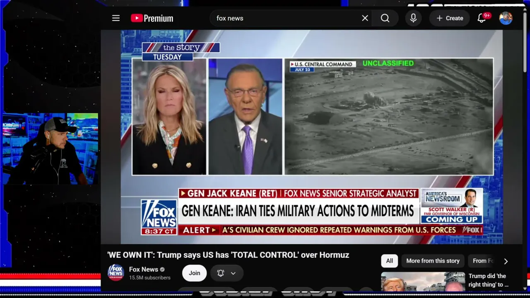Select the More from this story chip

point(433,261)
